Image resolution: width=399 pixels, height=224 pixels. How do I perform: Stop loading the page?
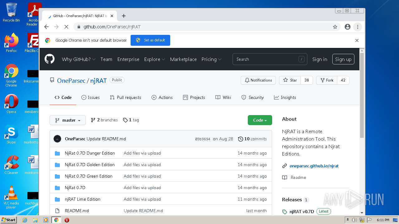point(66,27)
